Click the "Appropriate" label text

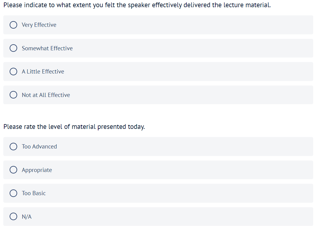tap(37, 170)
